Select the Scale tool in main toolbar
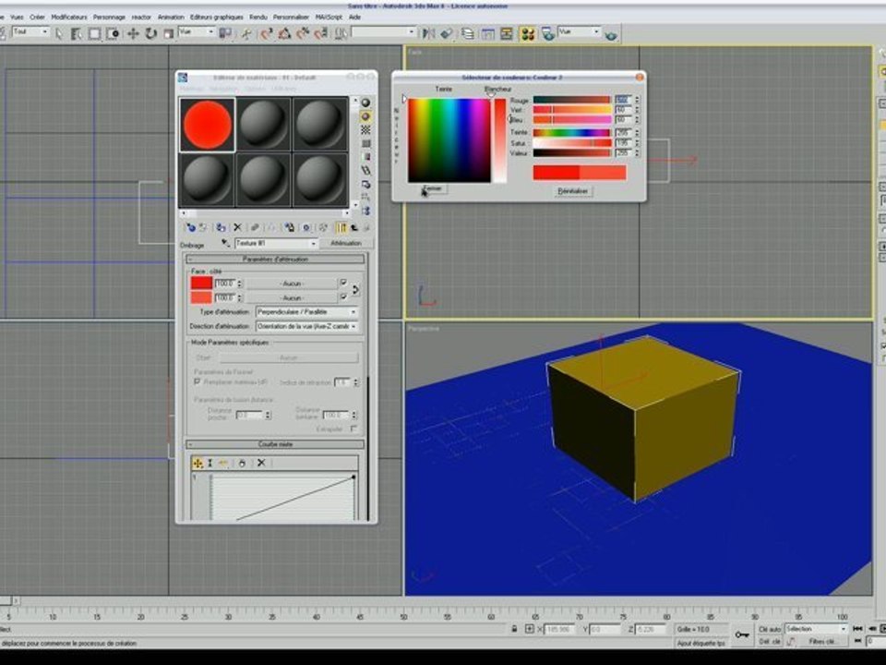886x665 pixels. tap(168, 33)
